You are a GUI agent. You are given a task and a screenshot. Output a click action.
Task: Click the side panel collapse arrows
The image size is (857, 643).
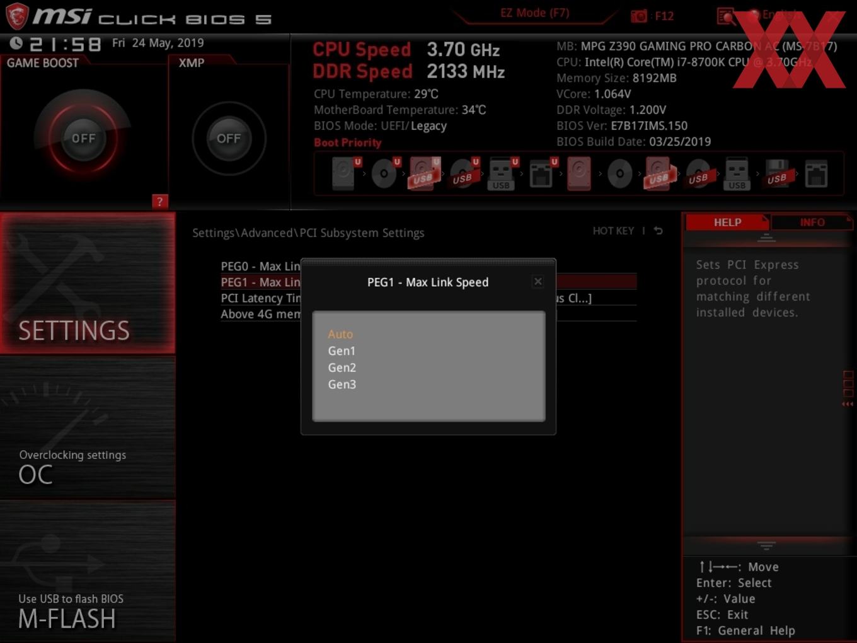coord(848,403)
